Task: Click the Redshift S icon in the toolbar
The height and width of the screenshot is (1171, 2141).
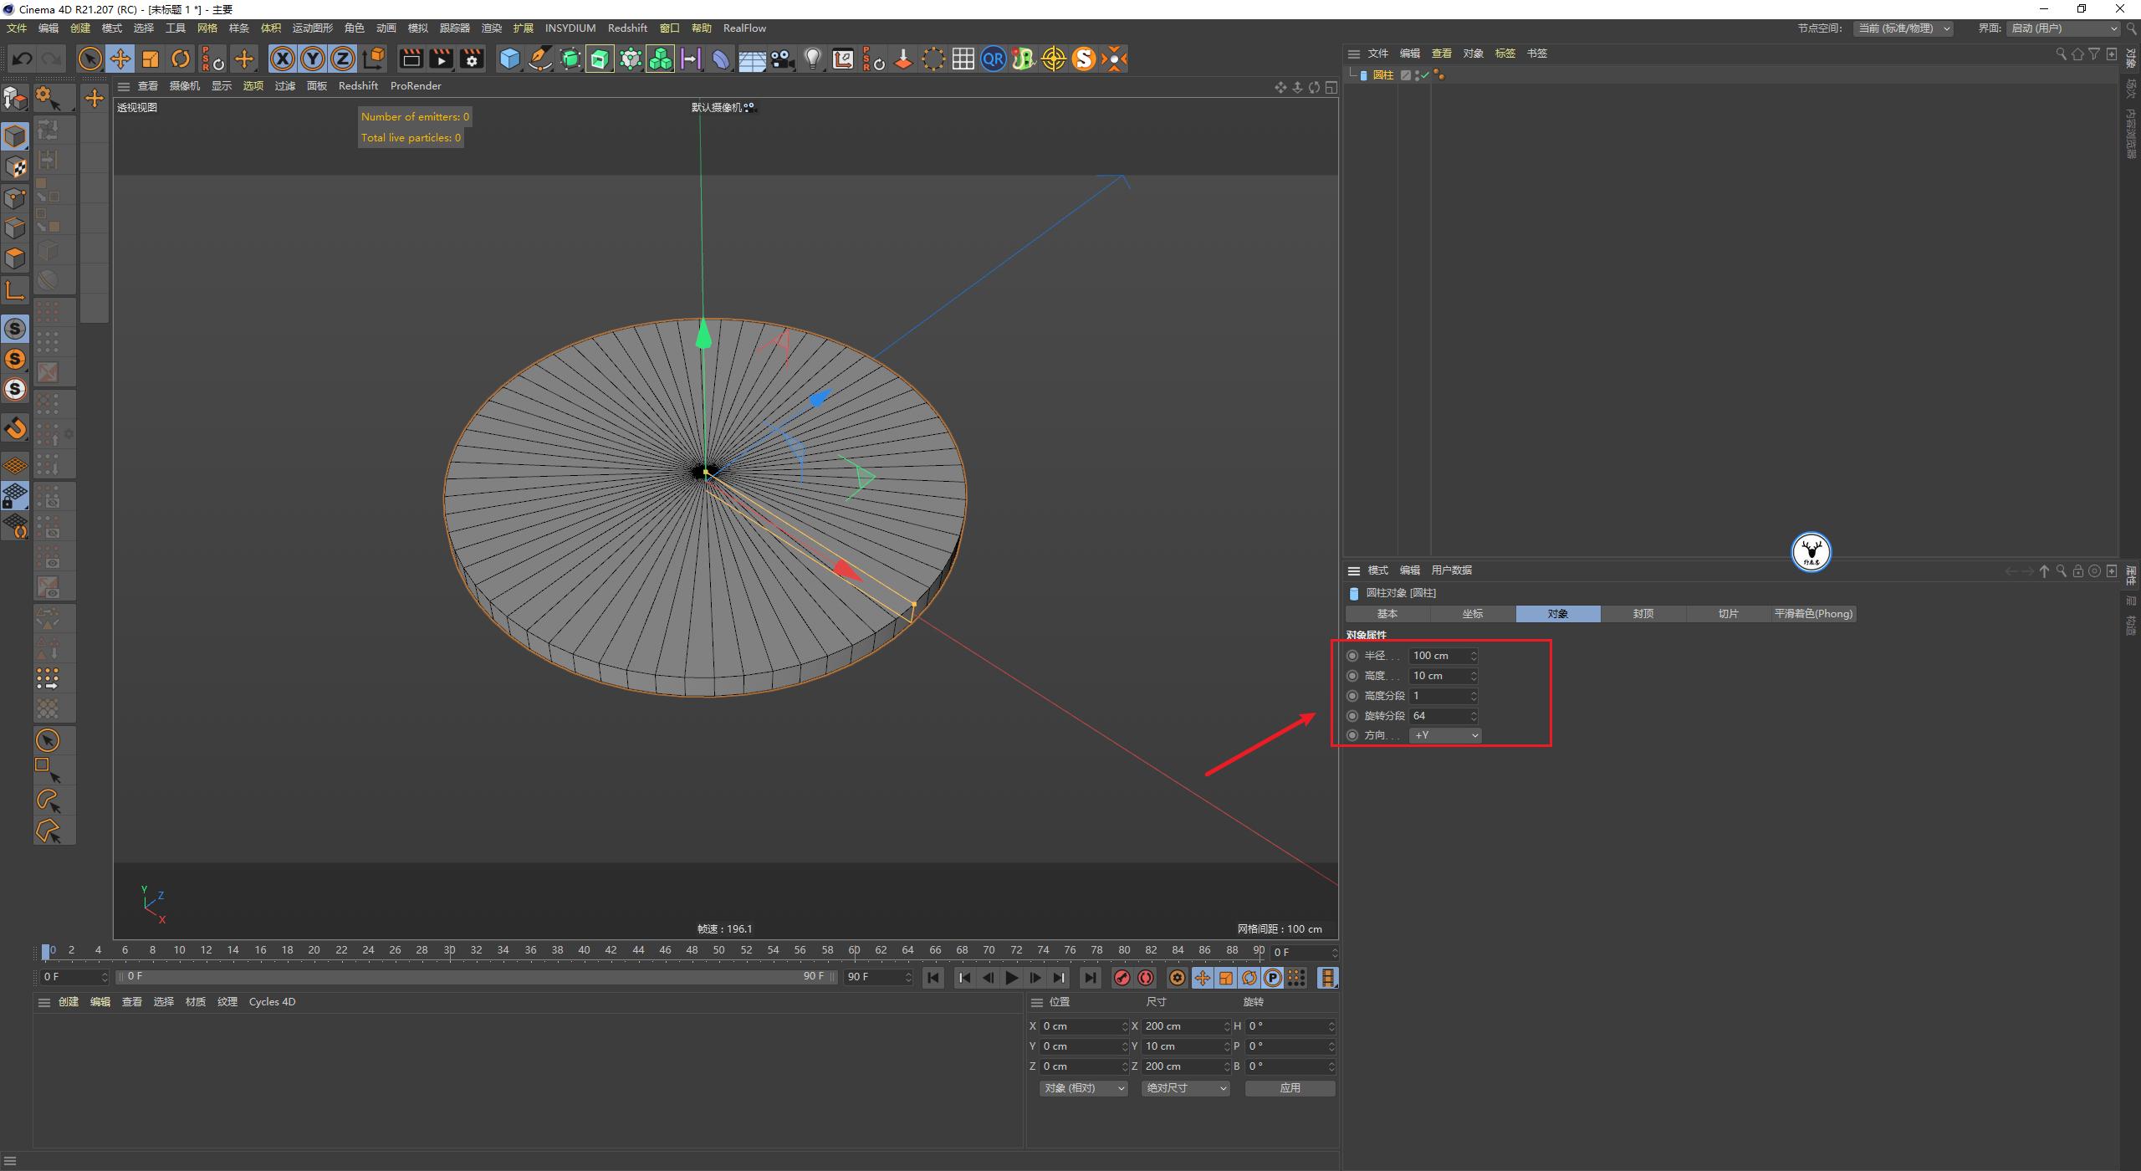Action: 1083,59
